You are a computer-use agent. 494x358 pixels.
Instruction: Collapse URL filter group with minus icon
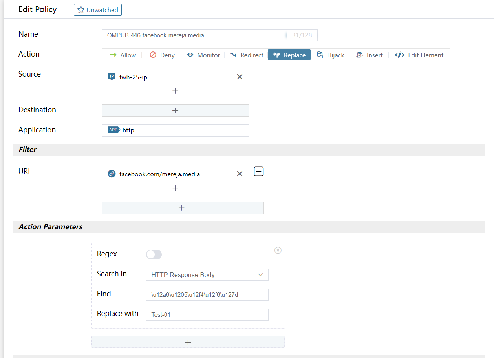point(259,172)
